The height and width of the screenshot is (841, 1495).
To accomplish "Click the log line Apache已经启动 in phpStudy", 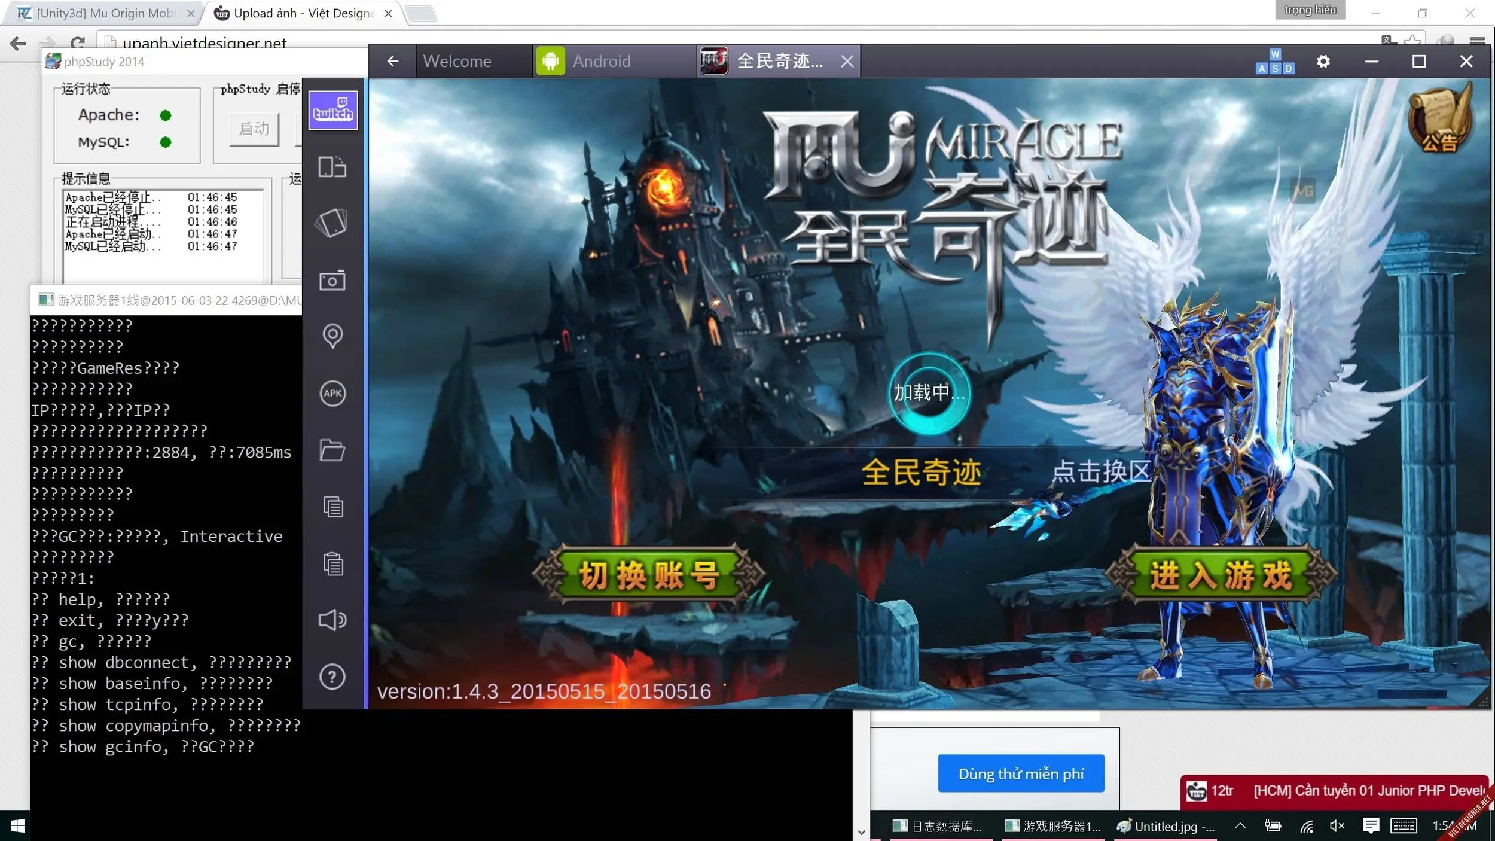I will [151, 234].
